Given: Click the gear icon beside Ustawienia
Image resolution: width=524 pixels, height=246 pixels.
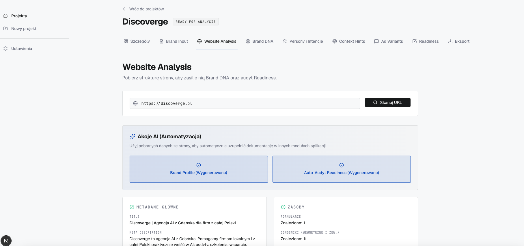Looking at the screenshot, I should click(x=5, y=49).
